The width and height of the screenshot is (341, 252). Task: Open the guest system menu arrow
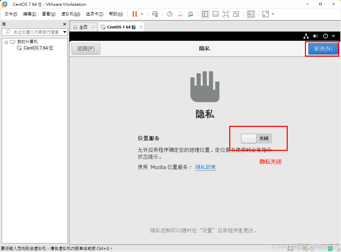pyautogui.click(x=333, y=36)
